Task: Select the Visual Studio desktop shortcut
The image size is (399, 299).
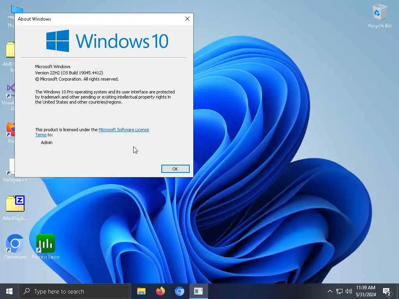Action: tap(9, 97)
